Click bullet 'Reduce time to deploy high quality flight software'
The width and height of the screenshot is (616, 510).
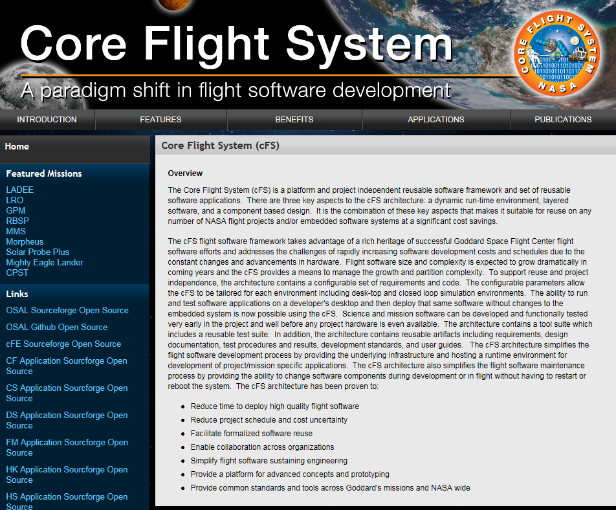[274, 406]
